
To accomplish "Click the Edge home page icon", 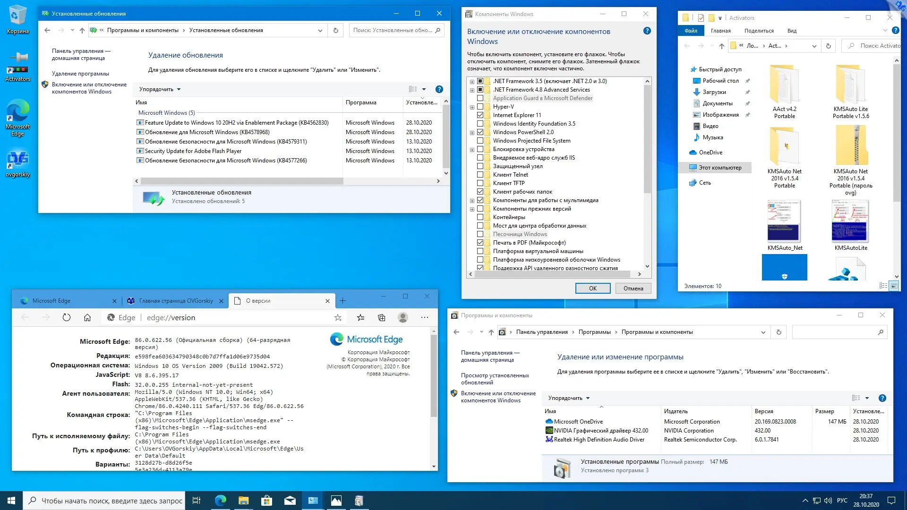I will tap(87, 318).
